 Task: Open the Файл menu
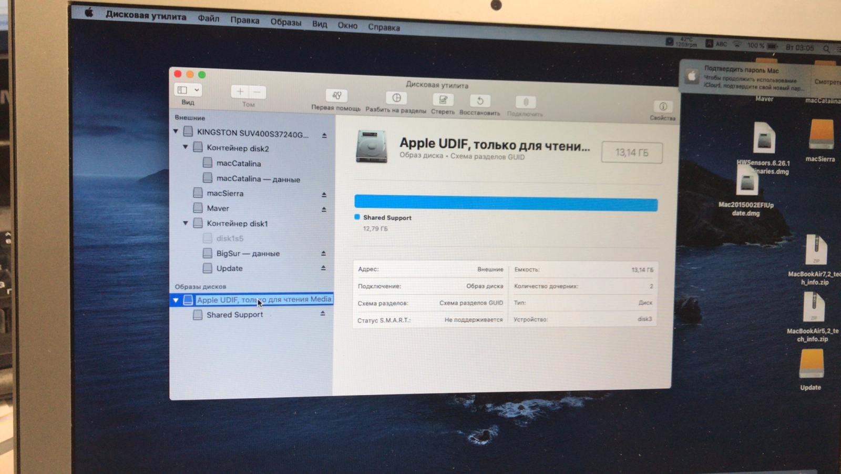tap(208, 18)
